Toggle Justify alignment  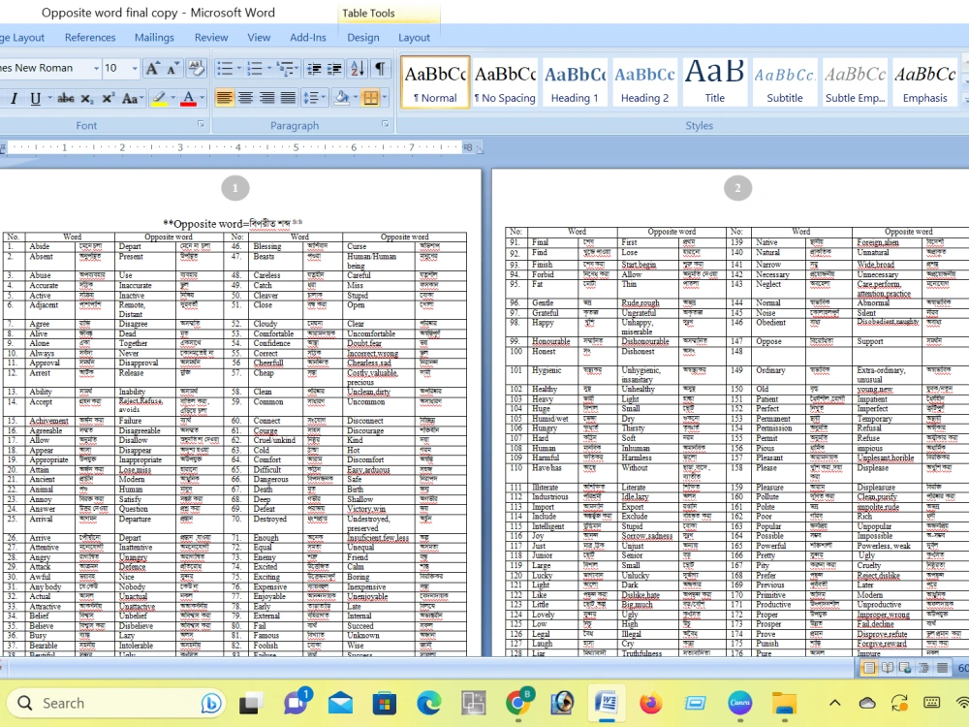click(288, 98)
